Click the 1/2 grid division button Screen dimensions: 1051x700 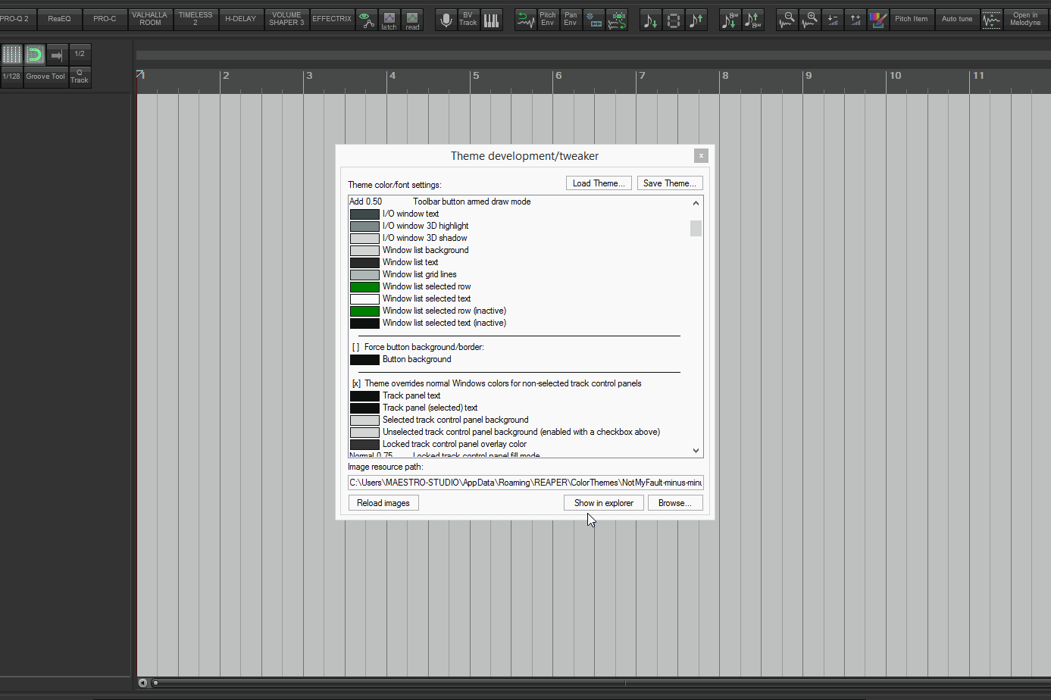pyautogui.click(x=80, y=55)
